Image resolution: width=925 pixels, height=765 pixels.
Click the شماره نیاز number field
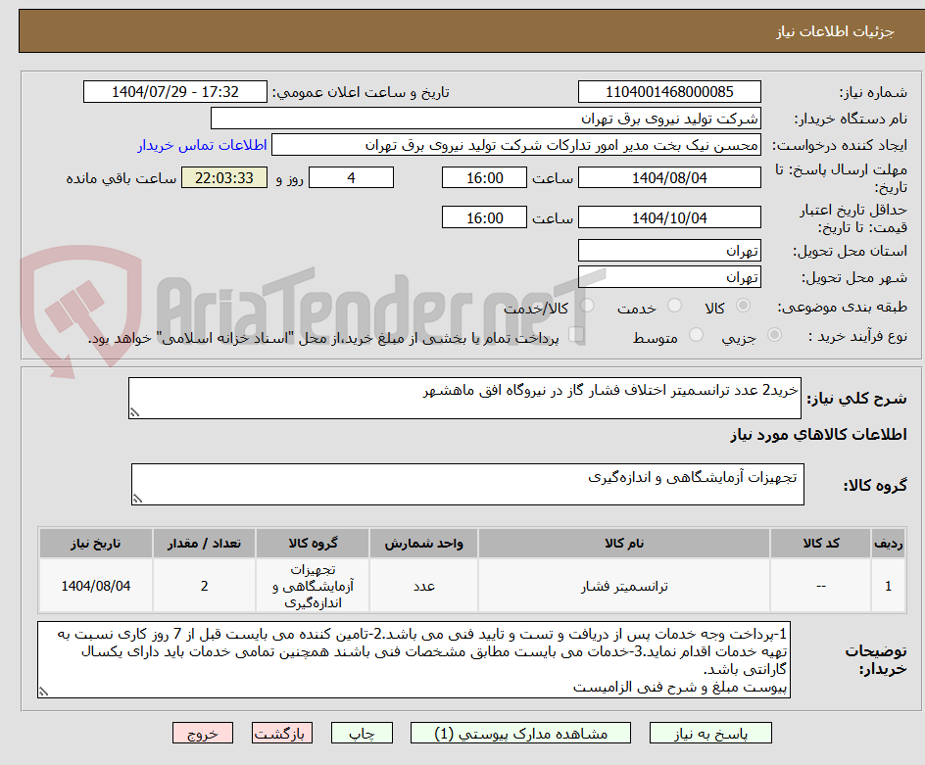click(669, 91)
